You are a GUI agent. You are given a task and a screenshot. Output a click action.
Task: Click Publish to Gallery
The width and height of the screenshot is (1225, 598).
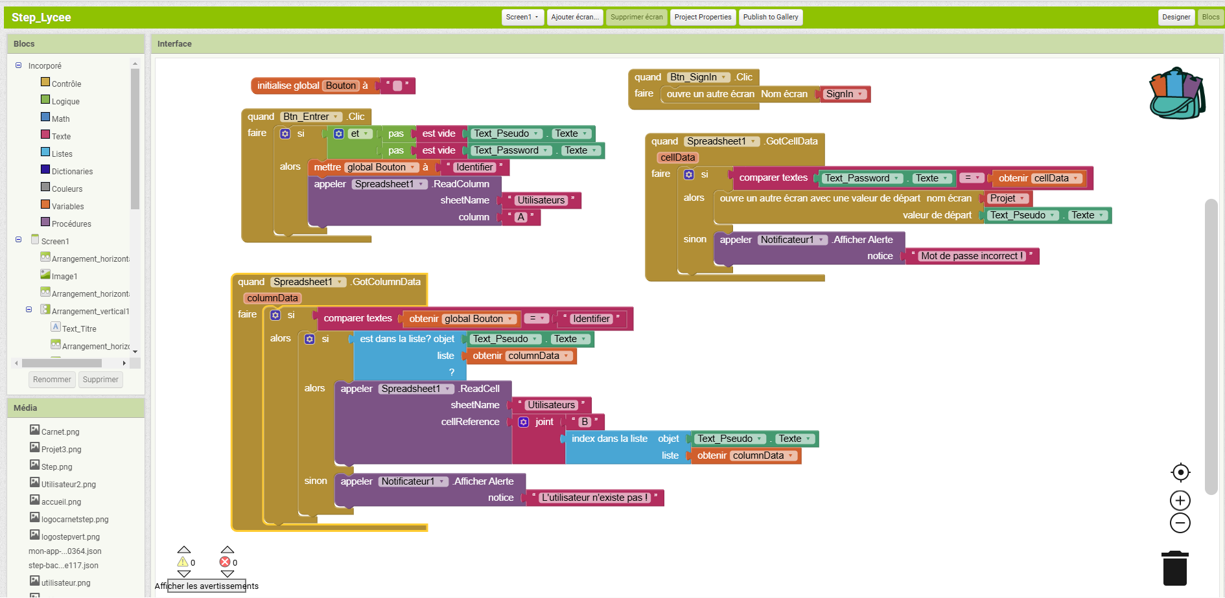(771, 17)
